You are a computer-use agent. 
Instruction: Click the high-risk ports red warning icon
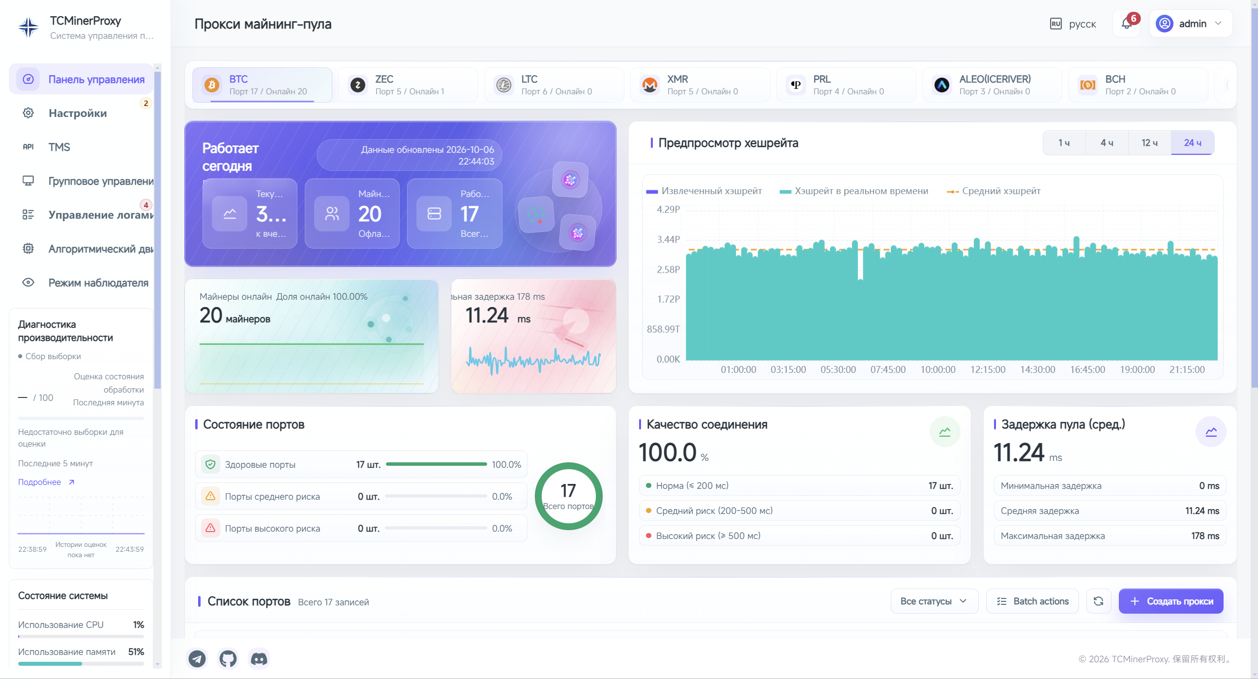210,528
